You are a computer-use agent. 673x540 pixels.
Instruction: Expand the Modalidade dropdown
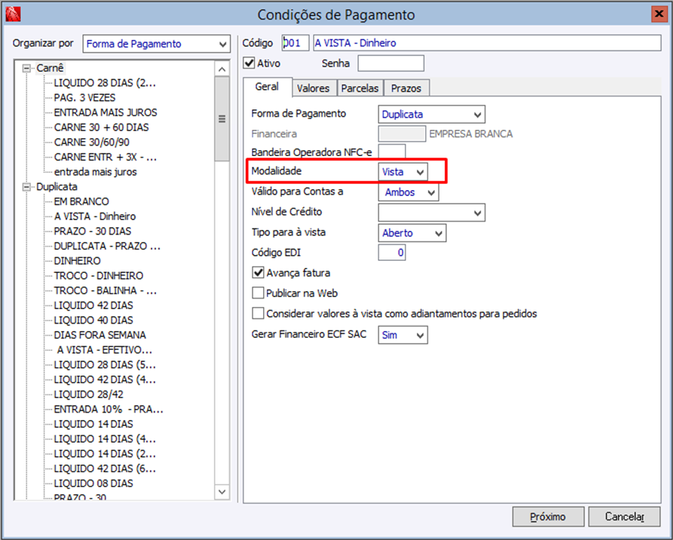[421, 172]
